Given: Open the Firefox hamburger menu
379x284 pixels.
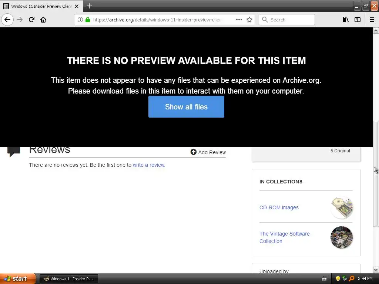Looking at the screenshot, I should 372,20.
